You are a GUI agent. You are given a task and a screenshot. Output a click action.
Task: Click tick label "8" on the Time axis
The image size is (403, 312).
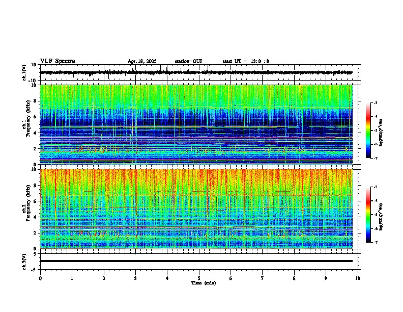coord(294,278)
